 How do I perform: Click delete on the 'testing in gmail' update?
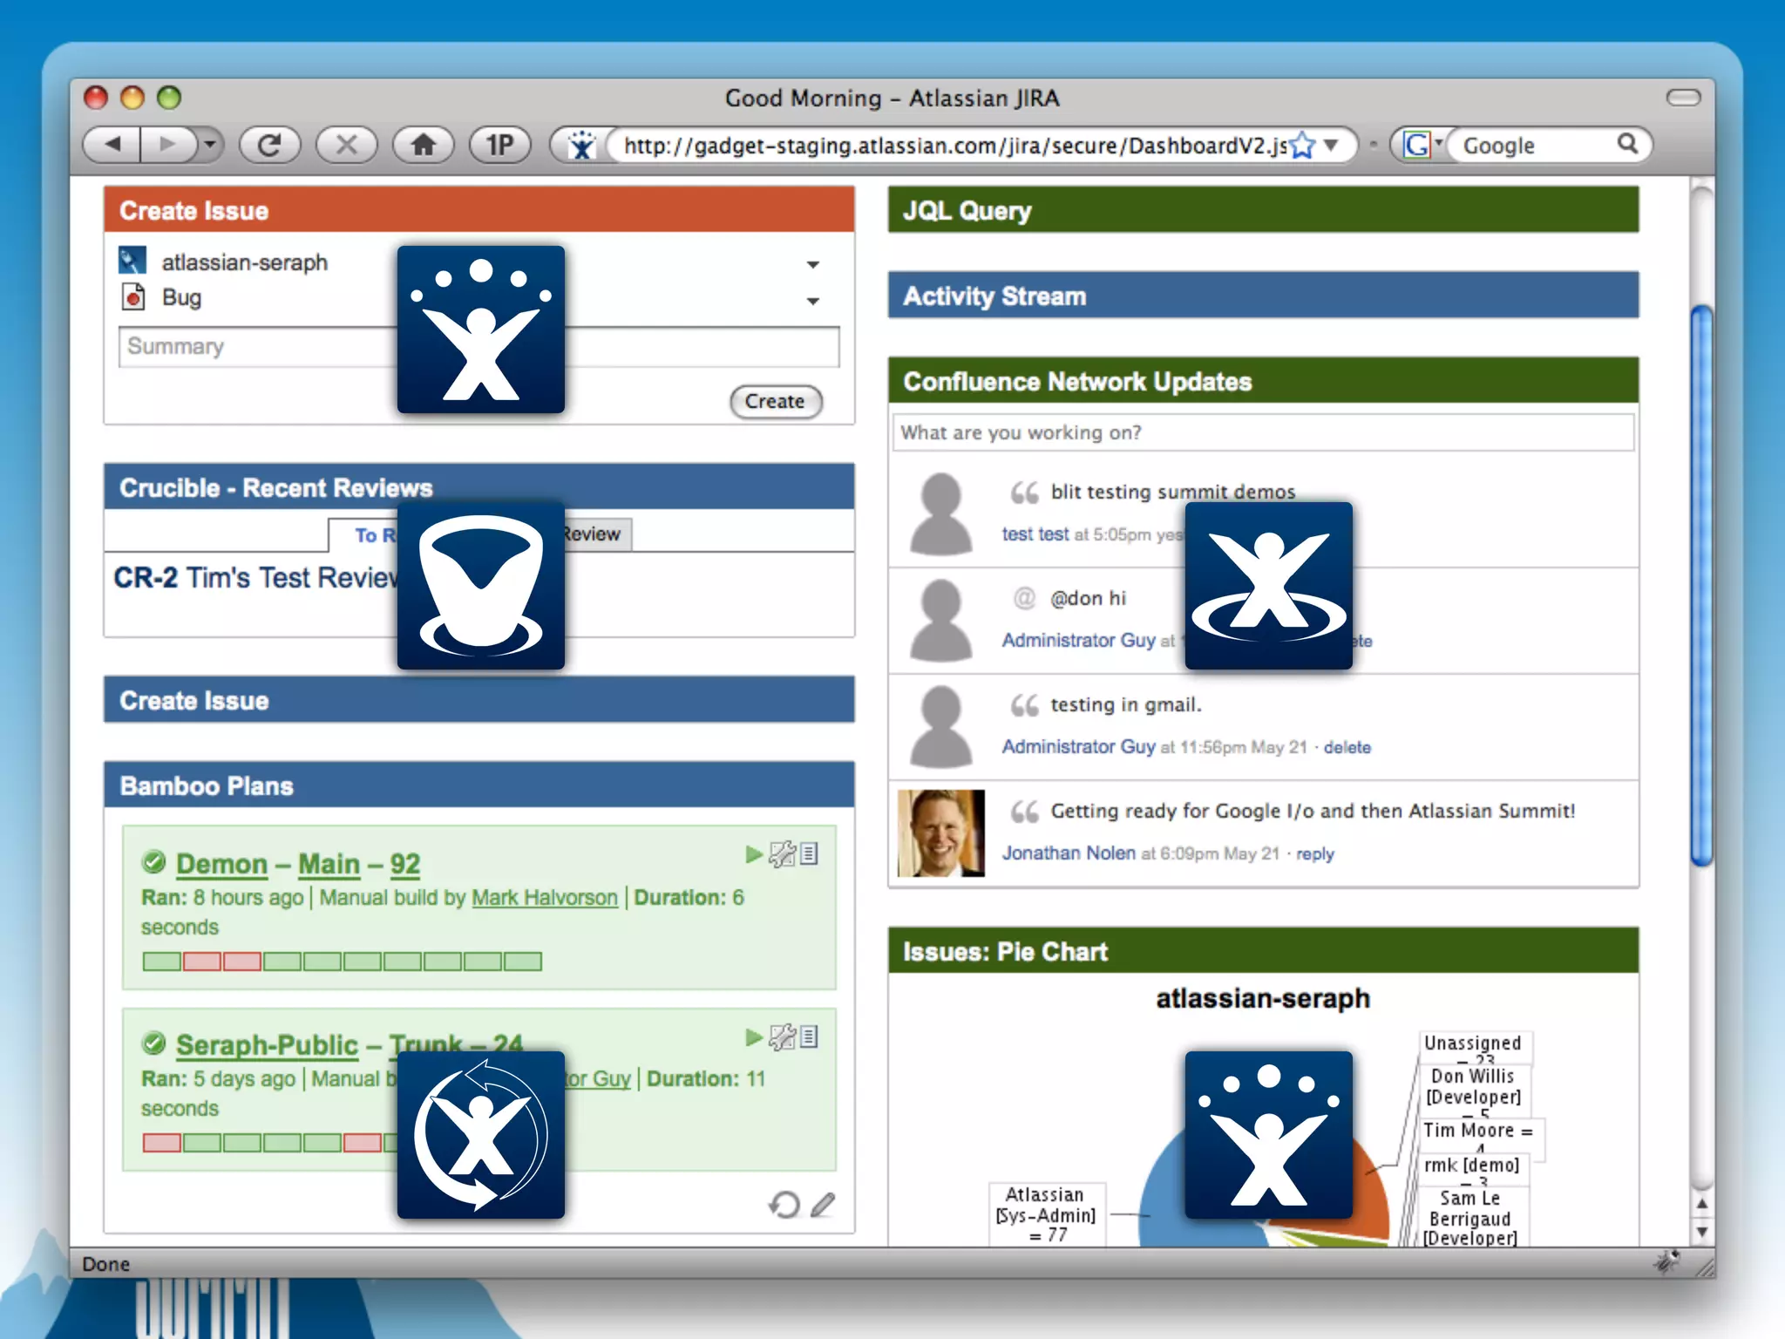[1347, 747]
